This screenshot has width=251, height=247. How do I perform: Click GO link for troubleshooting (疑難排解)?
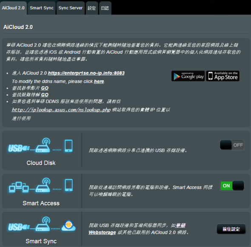click(45, 95)
